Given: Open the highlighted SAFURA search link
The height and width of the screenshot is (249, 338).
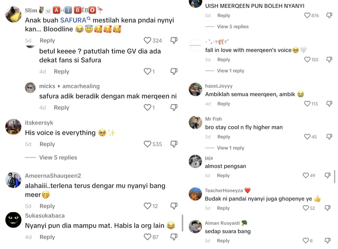Looking at the screenshot, I should pos(73,20).
